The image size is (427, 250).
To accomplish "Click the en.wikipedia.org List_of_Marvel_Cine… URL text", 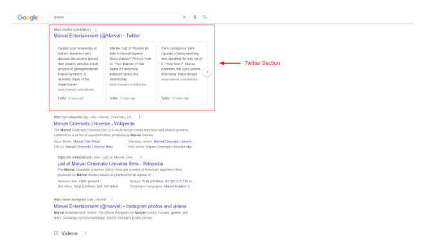I will pyautogui.click(x=96, y=157).
